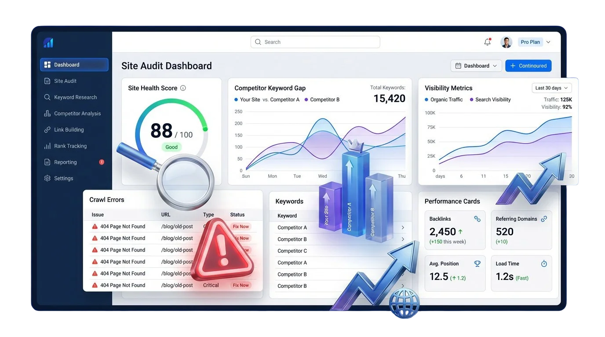Click the Load Time stopwatch icon
This screenshot has height=337, width=605.
tap(544, 264)
